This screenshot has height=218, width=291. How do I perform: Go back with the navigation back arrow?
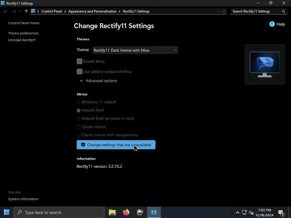pos(5,11)
